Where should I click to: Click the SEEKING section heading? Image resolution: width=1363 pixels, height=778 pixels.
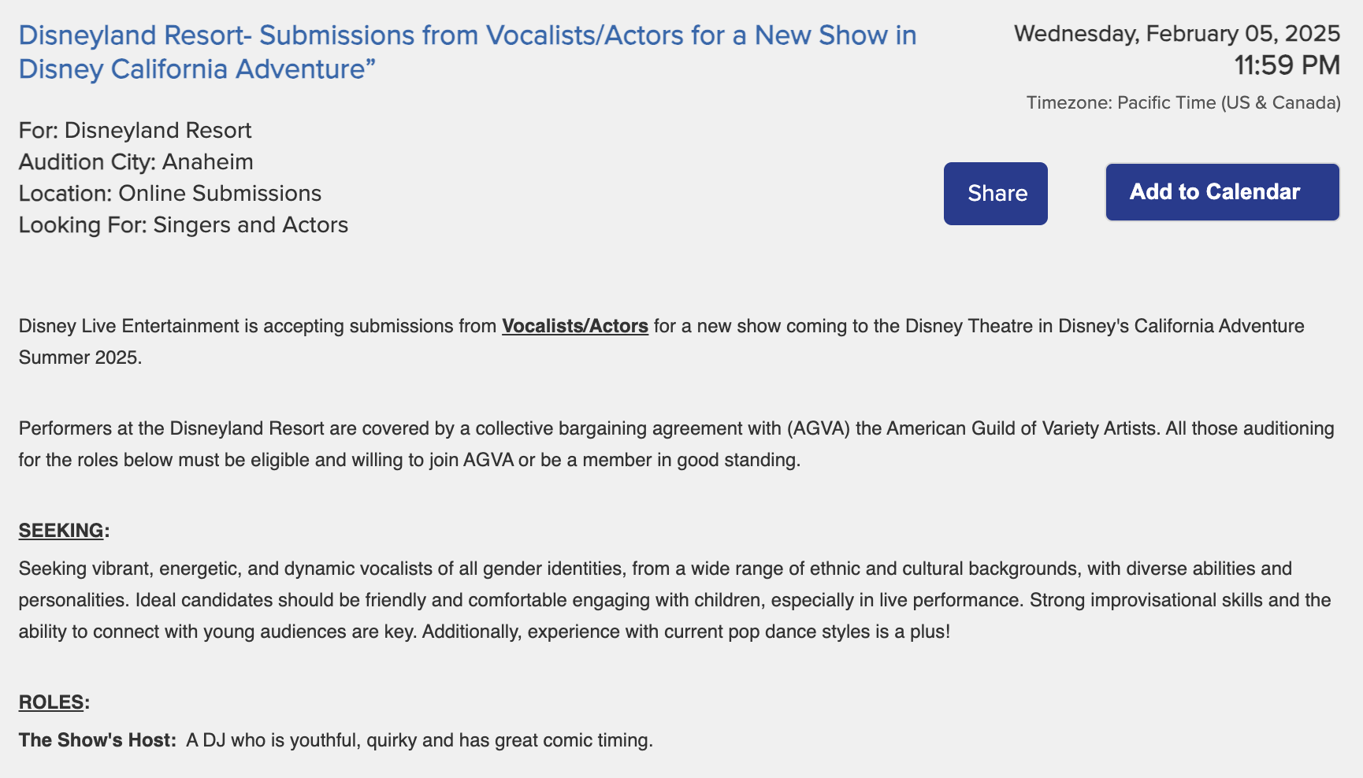click(x=61, y=531)
